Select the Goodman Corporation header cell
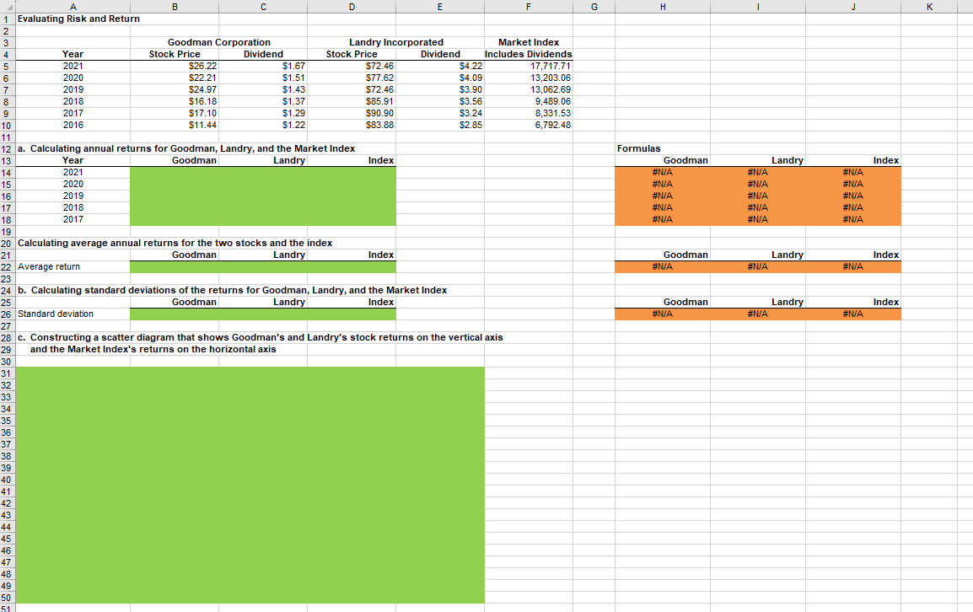973x612 pixels. (219, 42)
